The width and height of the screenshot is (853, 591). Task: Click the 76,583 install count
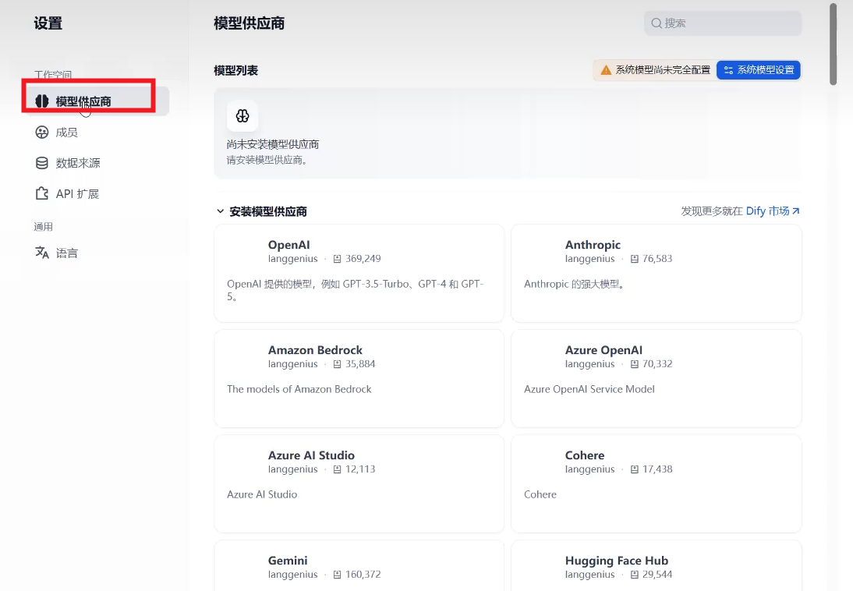tap(657, 259)
